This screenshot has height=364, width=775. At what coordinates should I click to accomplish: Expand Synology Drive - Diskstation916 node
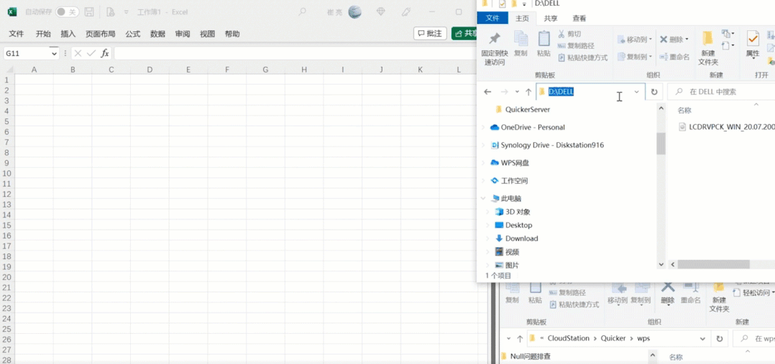pos(483,145)
